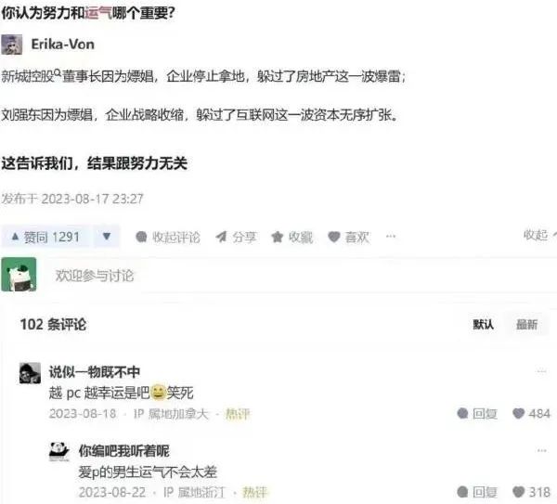Open Erika-Von's author profile
This screenshot has height=504, width=557.
pos(63,45)
